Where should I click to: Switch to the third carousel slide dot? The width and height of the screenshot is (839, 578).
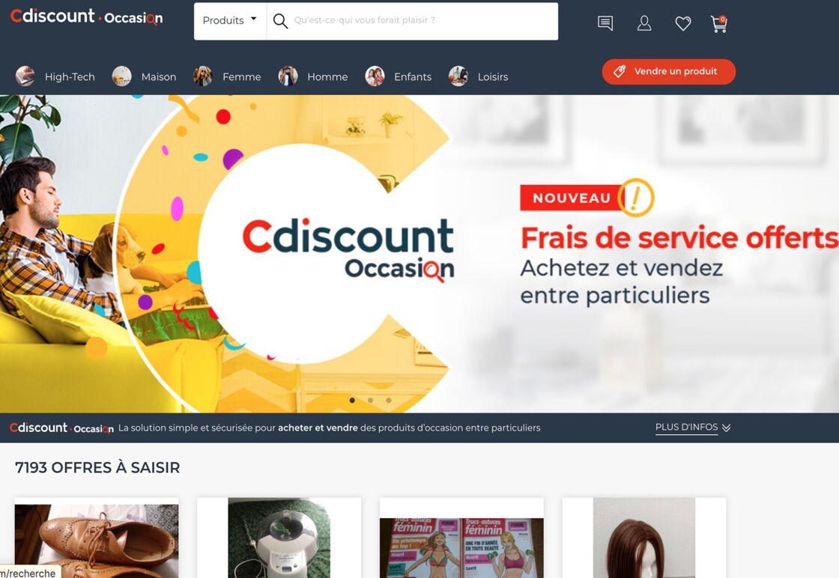(389, 400)
